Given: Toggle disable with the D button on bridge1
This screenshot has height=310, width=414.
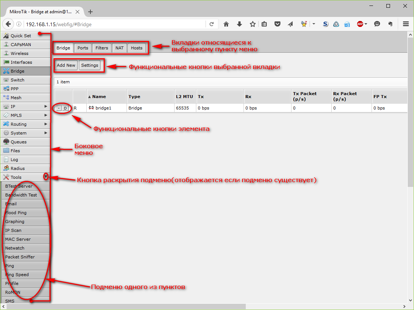Looking at the screenshot, I should coord(65,108).
